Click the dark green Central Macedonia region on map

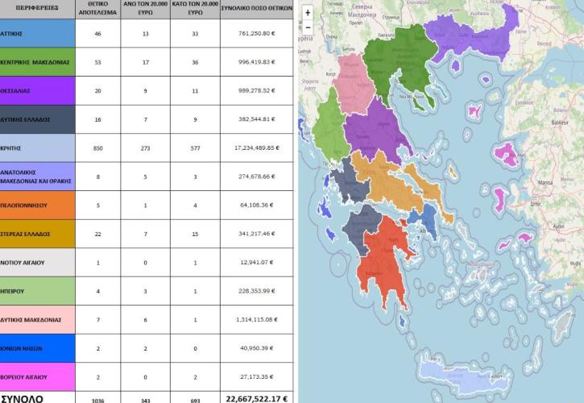[399, 60]
